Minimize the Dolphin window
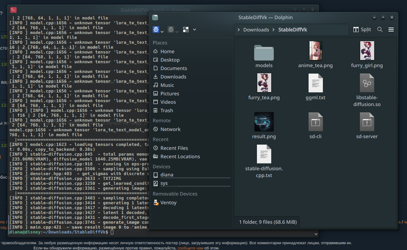Viewport: 407px width, 250px height. coord(375,18)
